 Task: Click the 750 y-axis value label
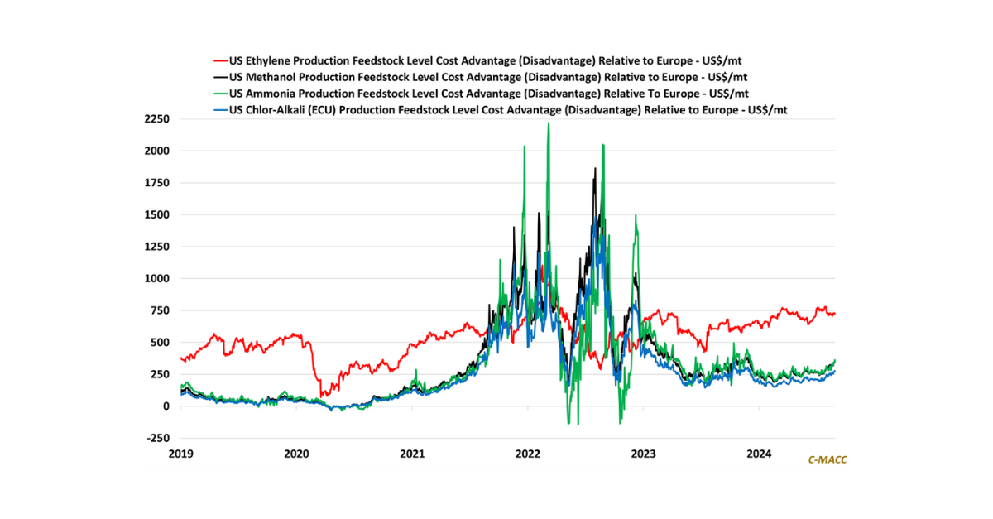click(x=160, y=310)
